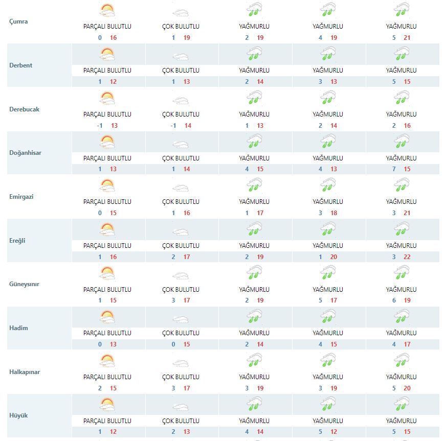Viewport: 446px width, 441px height.
Task: Click the partly cloudy icon for Hadim
Action: 107,316
